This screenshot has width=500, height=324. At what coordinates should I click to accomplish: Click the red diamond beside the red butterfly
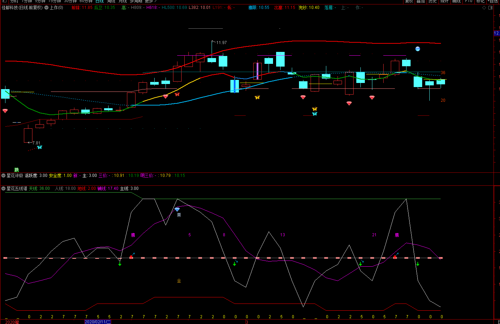tap(166, 97)
